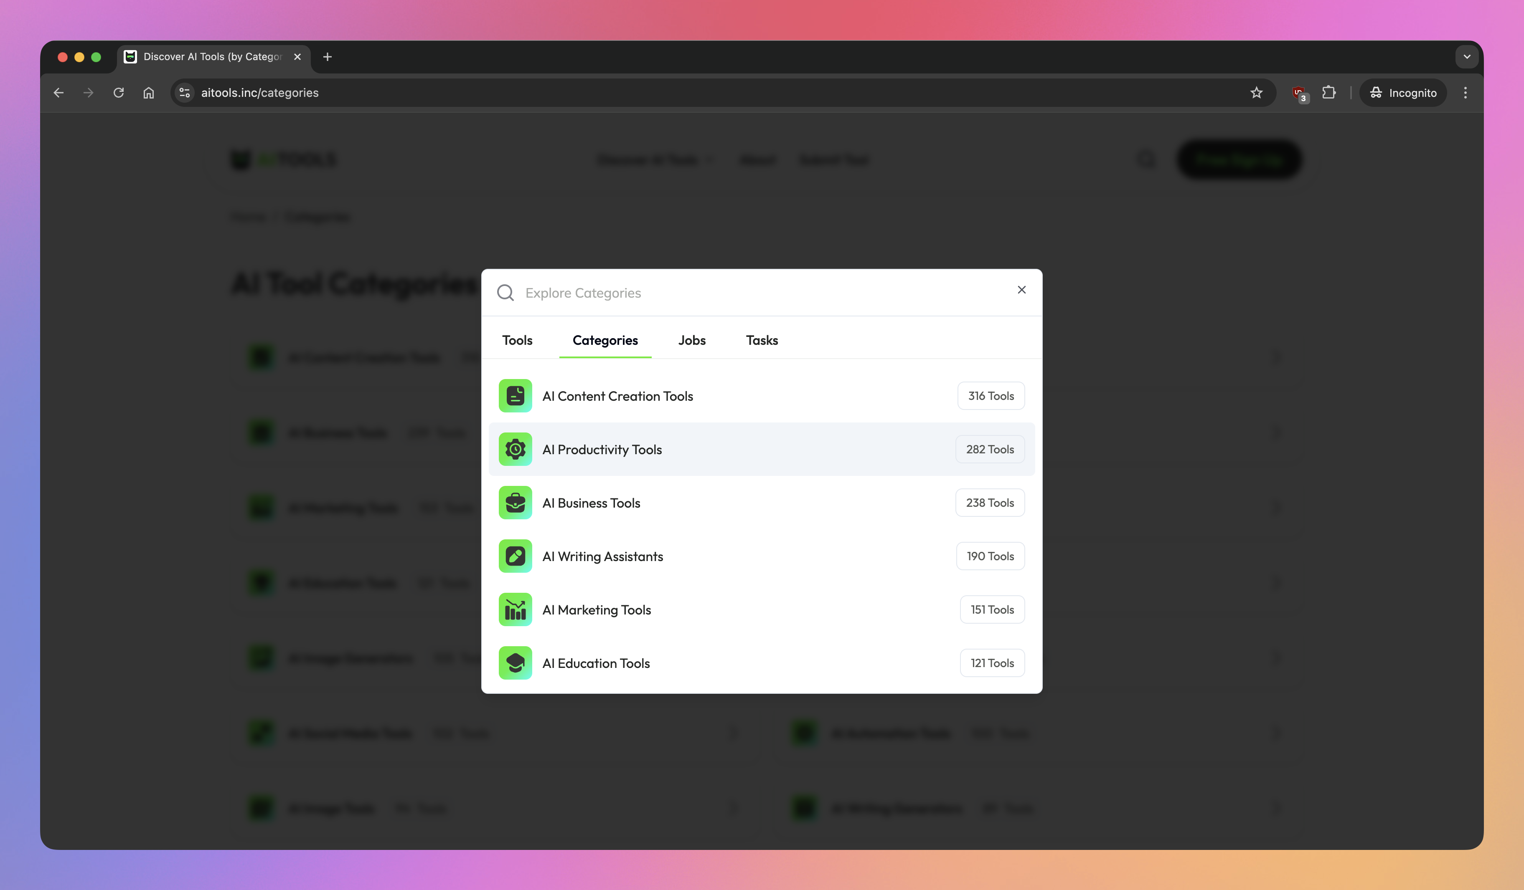Viewport: 1524px width, 890px height.
Task: Close the Explore Categories search dialog
Action: pos(1021,290)
